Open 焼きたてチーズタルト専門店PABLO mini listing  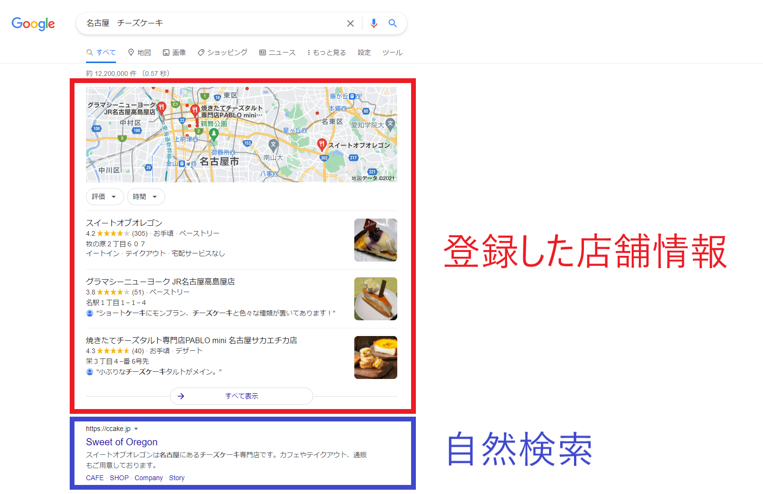[191, 340]
